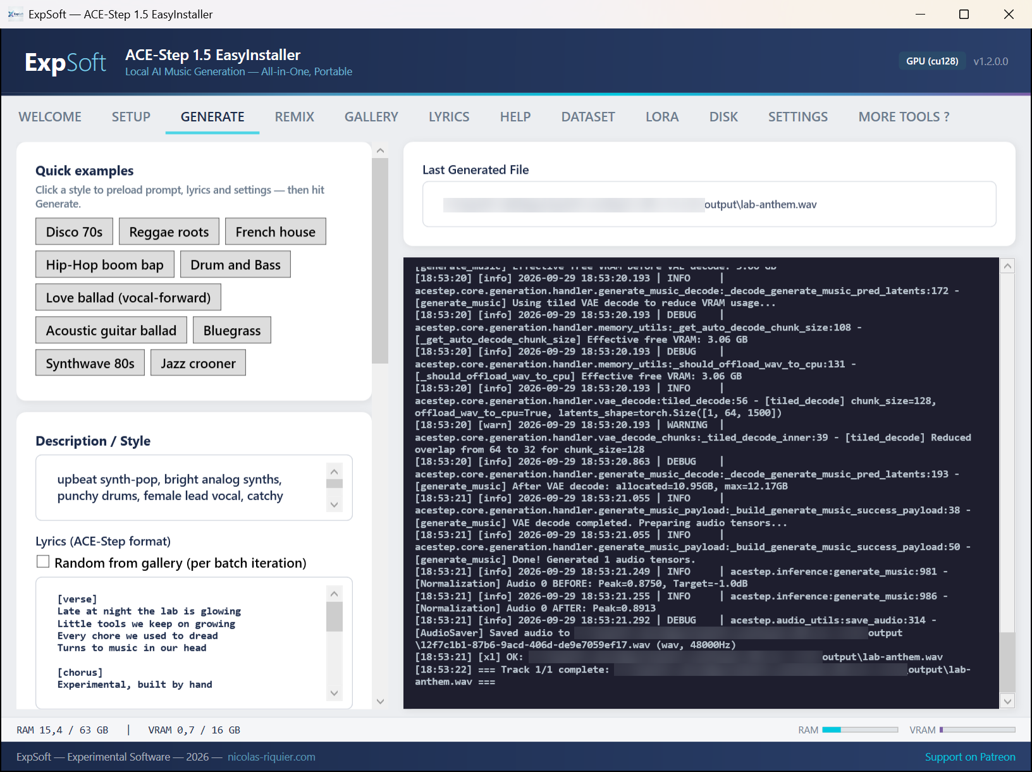
Task: Click Support on Patreon link
Action: click(x=970, y=757)
